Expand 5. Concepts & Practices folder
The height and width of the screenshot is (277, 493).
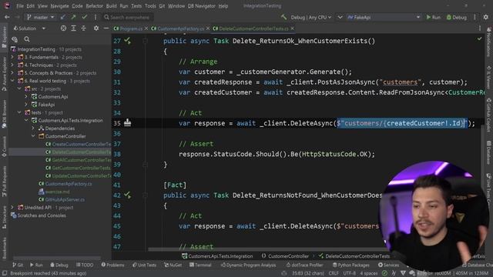tap(12, 73)
